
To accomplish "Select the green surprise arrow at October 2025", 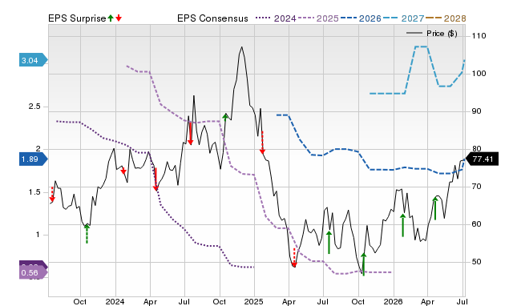I will (363, 264).
